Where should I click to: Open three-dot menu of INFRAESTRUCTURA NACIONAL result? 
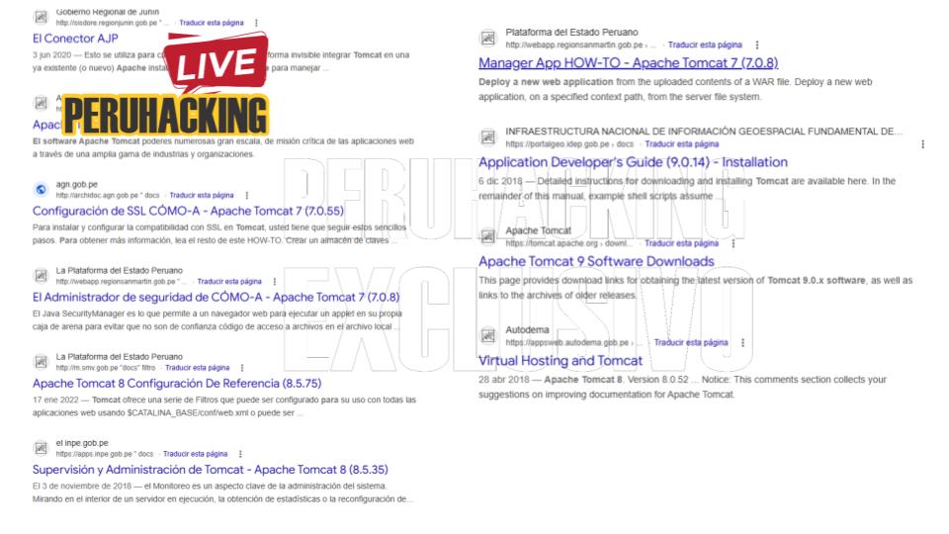[923, 144]
